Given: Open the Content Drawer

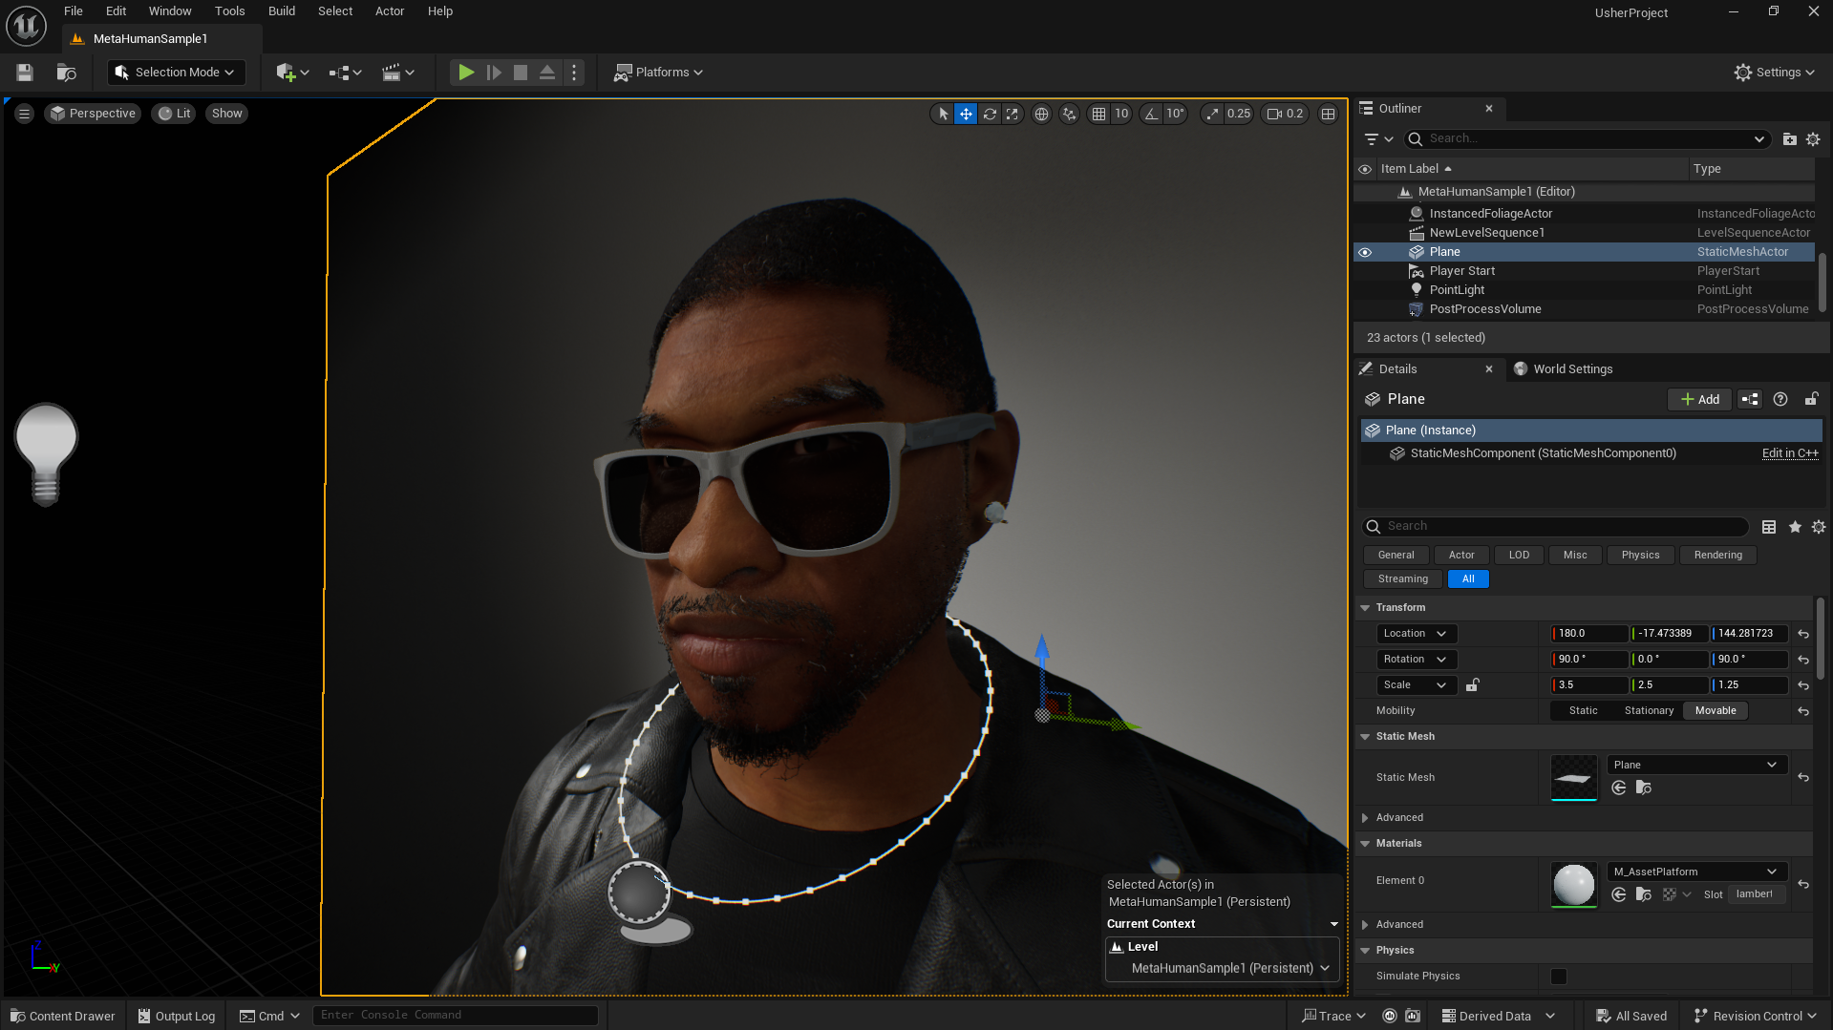Looking at the screenshot, I should [x=63, y=1017].
